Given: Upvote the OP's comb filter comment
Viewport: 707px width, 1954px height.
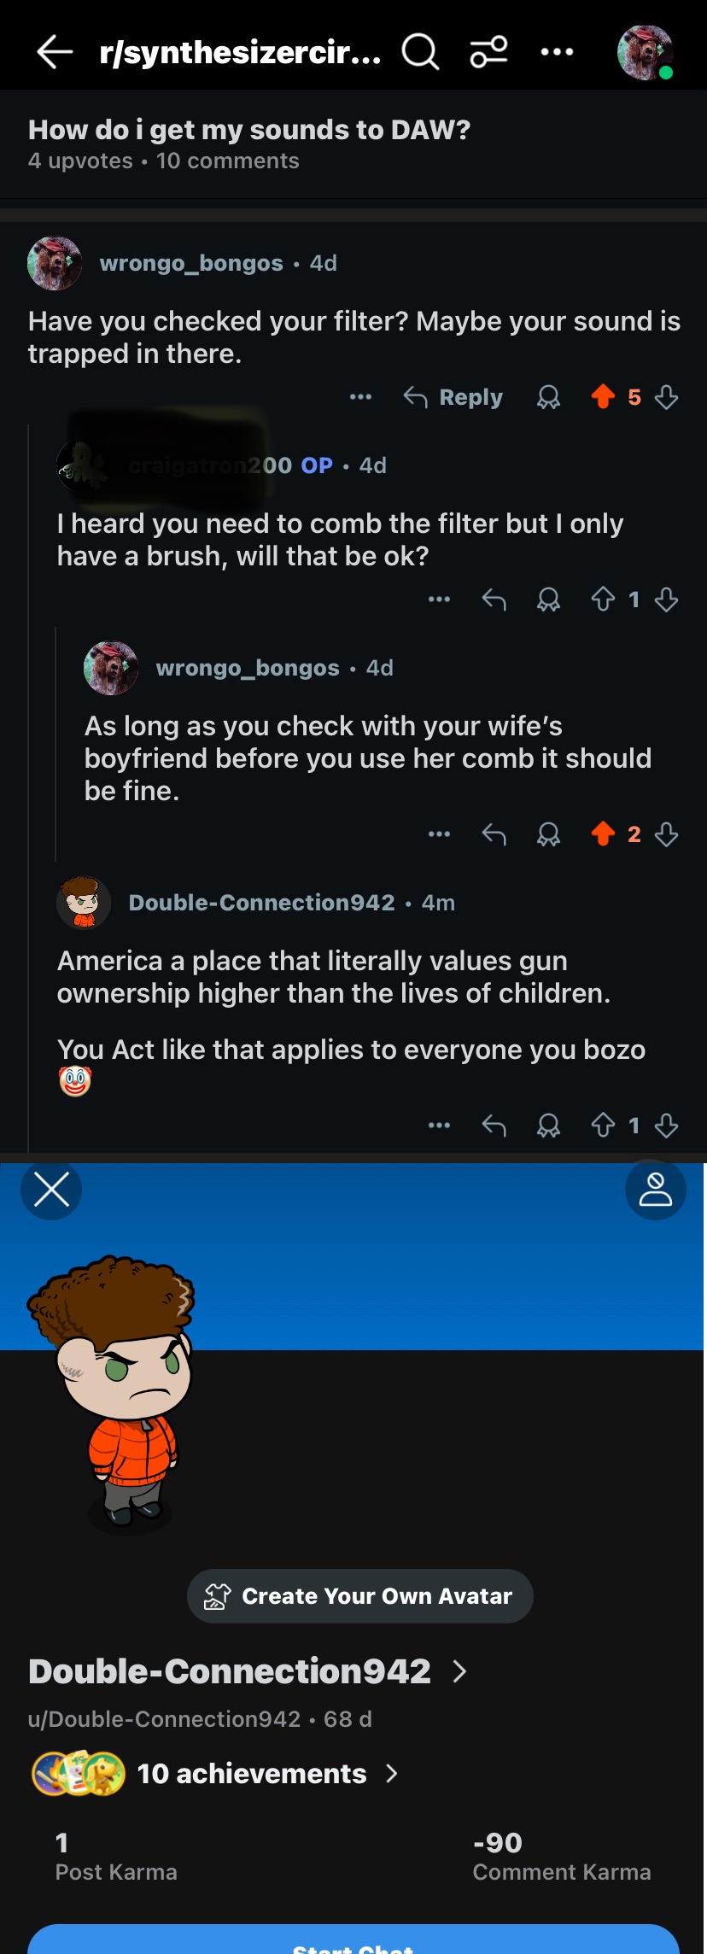Looking at the screenshot, I should pos(603,600).
